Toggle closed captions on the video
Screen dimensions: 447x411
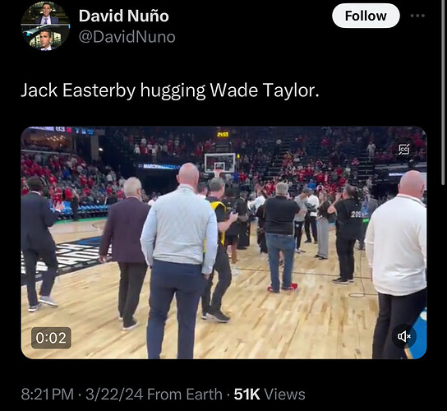(x=404, y=149)
